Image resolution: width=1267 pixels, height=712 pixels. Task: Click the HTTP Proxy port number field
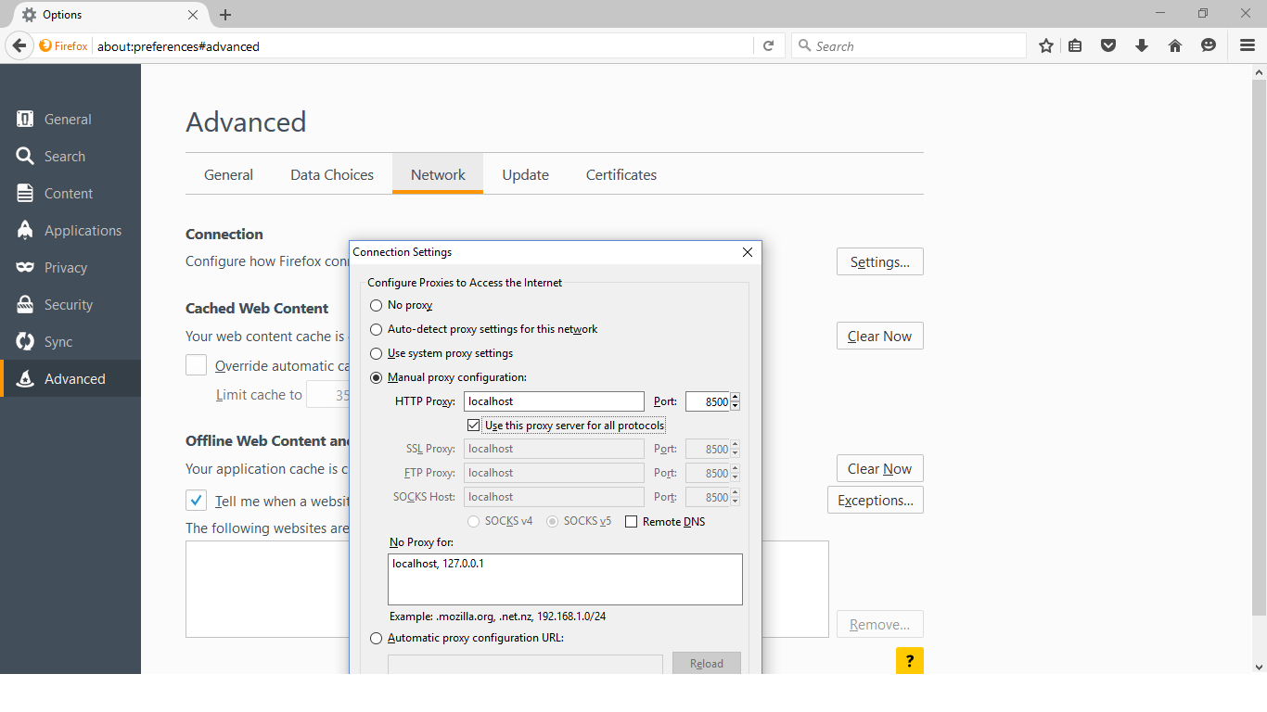point(708,401)
